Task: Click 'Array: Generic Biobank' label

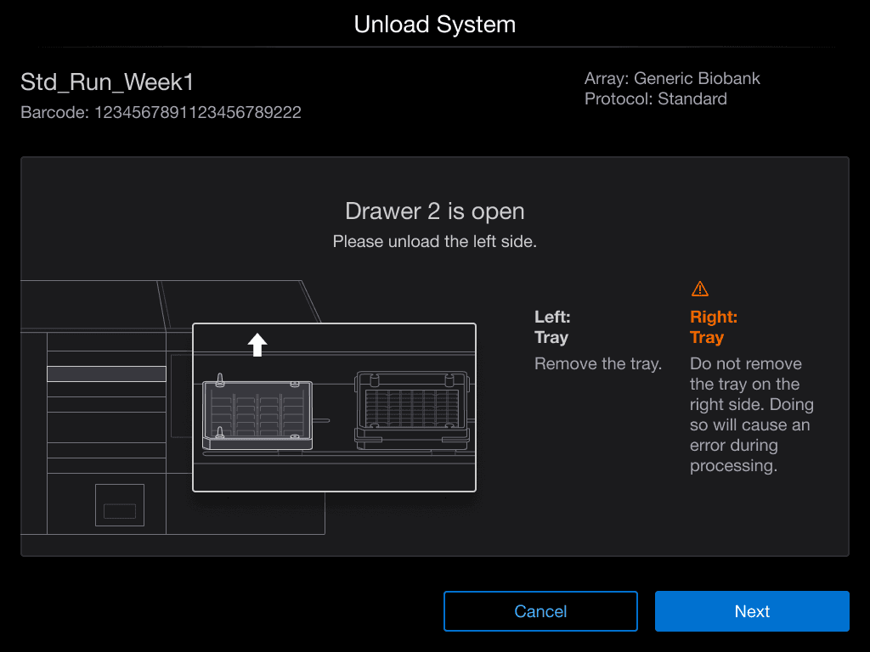Action: pos(672,78)
